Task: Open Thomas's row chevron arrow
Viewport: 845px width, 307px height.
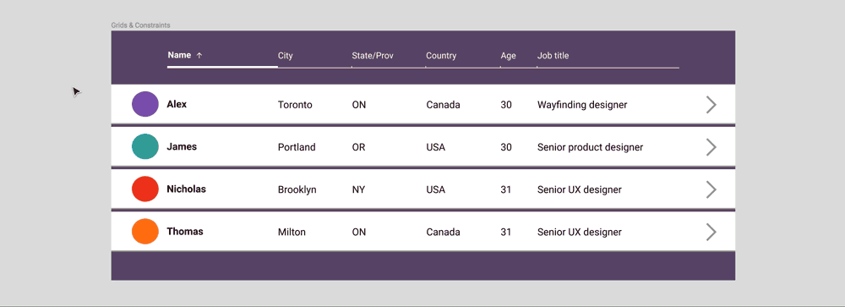Action: click(x=711, y=232)
